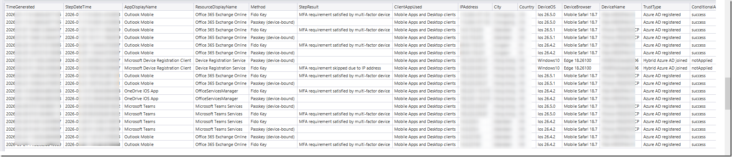Click Passkey (device-bound) in Outlook Mobile Ios 26.5.0 row
This screenshot has height=157, width=732.
(x=273, y=22)
